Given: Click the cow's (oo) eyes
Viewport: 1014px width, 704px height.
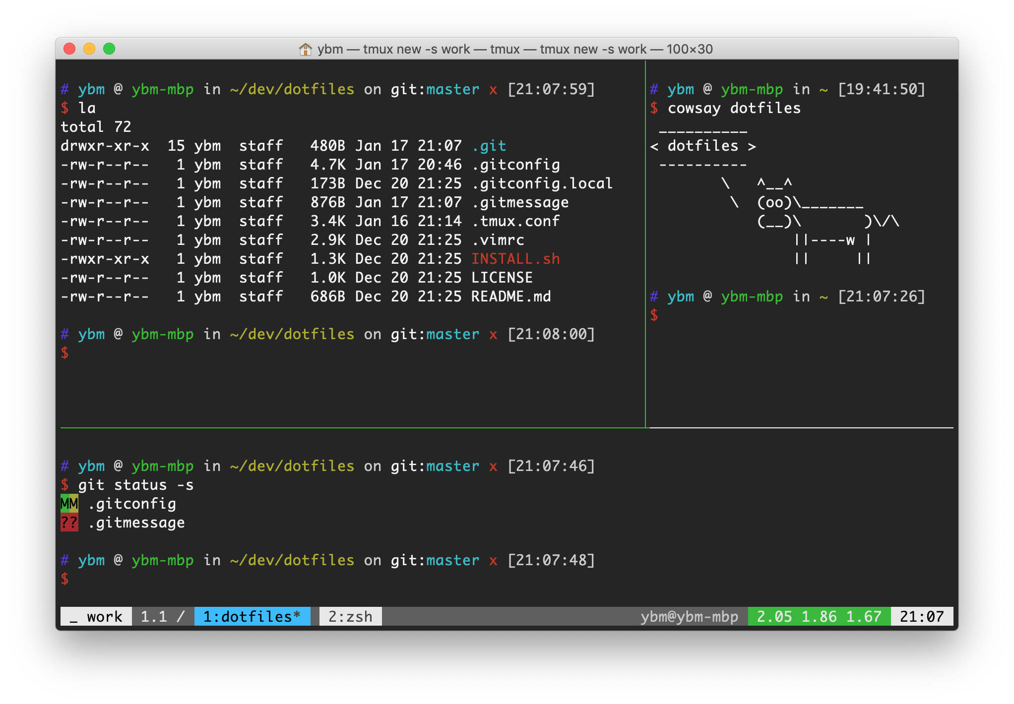Looking at the screenshot, I should coord(774,202).
